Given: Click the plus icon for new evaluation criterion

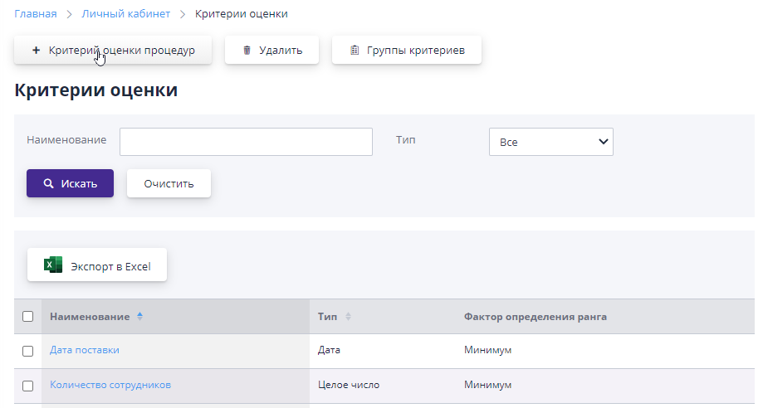Looking at the screenshot, I should pos(36,51).
